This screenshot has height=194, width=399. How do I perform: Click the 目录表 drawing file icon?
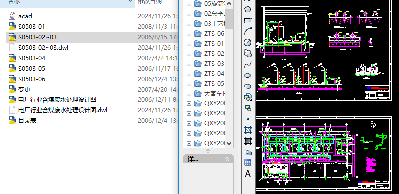point(13,120)
